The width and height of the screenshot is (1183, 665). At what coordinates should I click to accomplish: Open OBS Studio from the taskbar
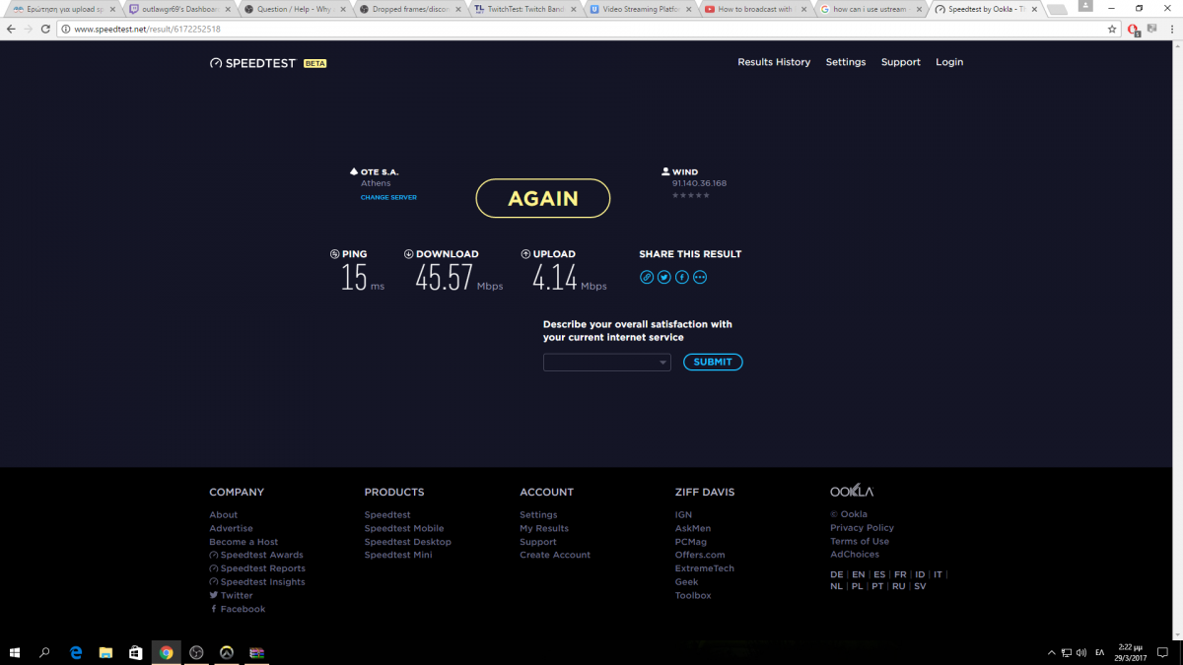coord(196,652)
